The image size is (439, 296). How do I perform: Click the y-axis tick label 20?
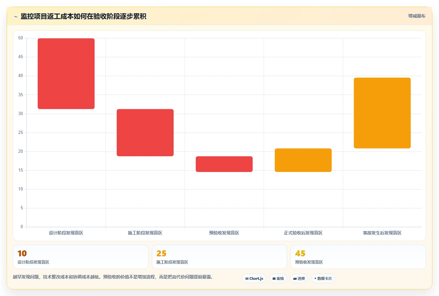point(21,151)
